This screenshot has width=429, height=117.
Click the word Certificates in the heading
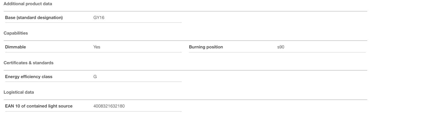click(x=15, y=63)
